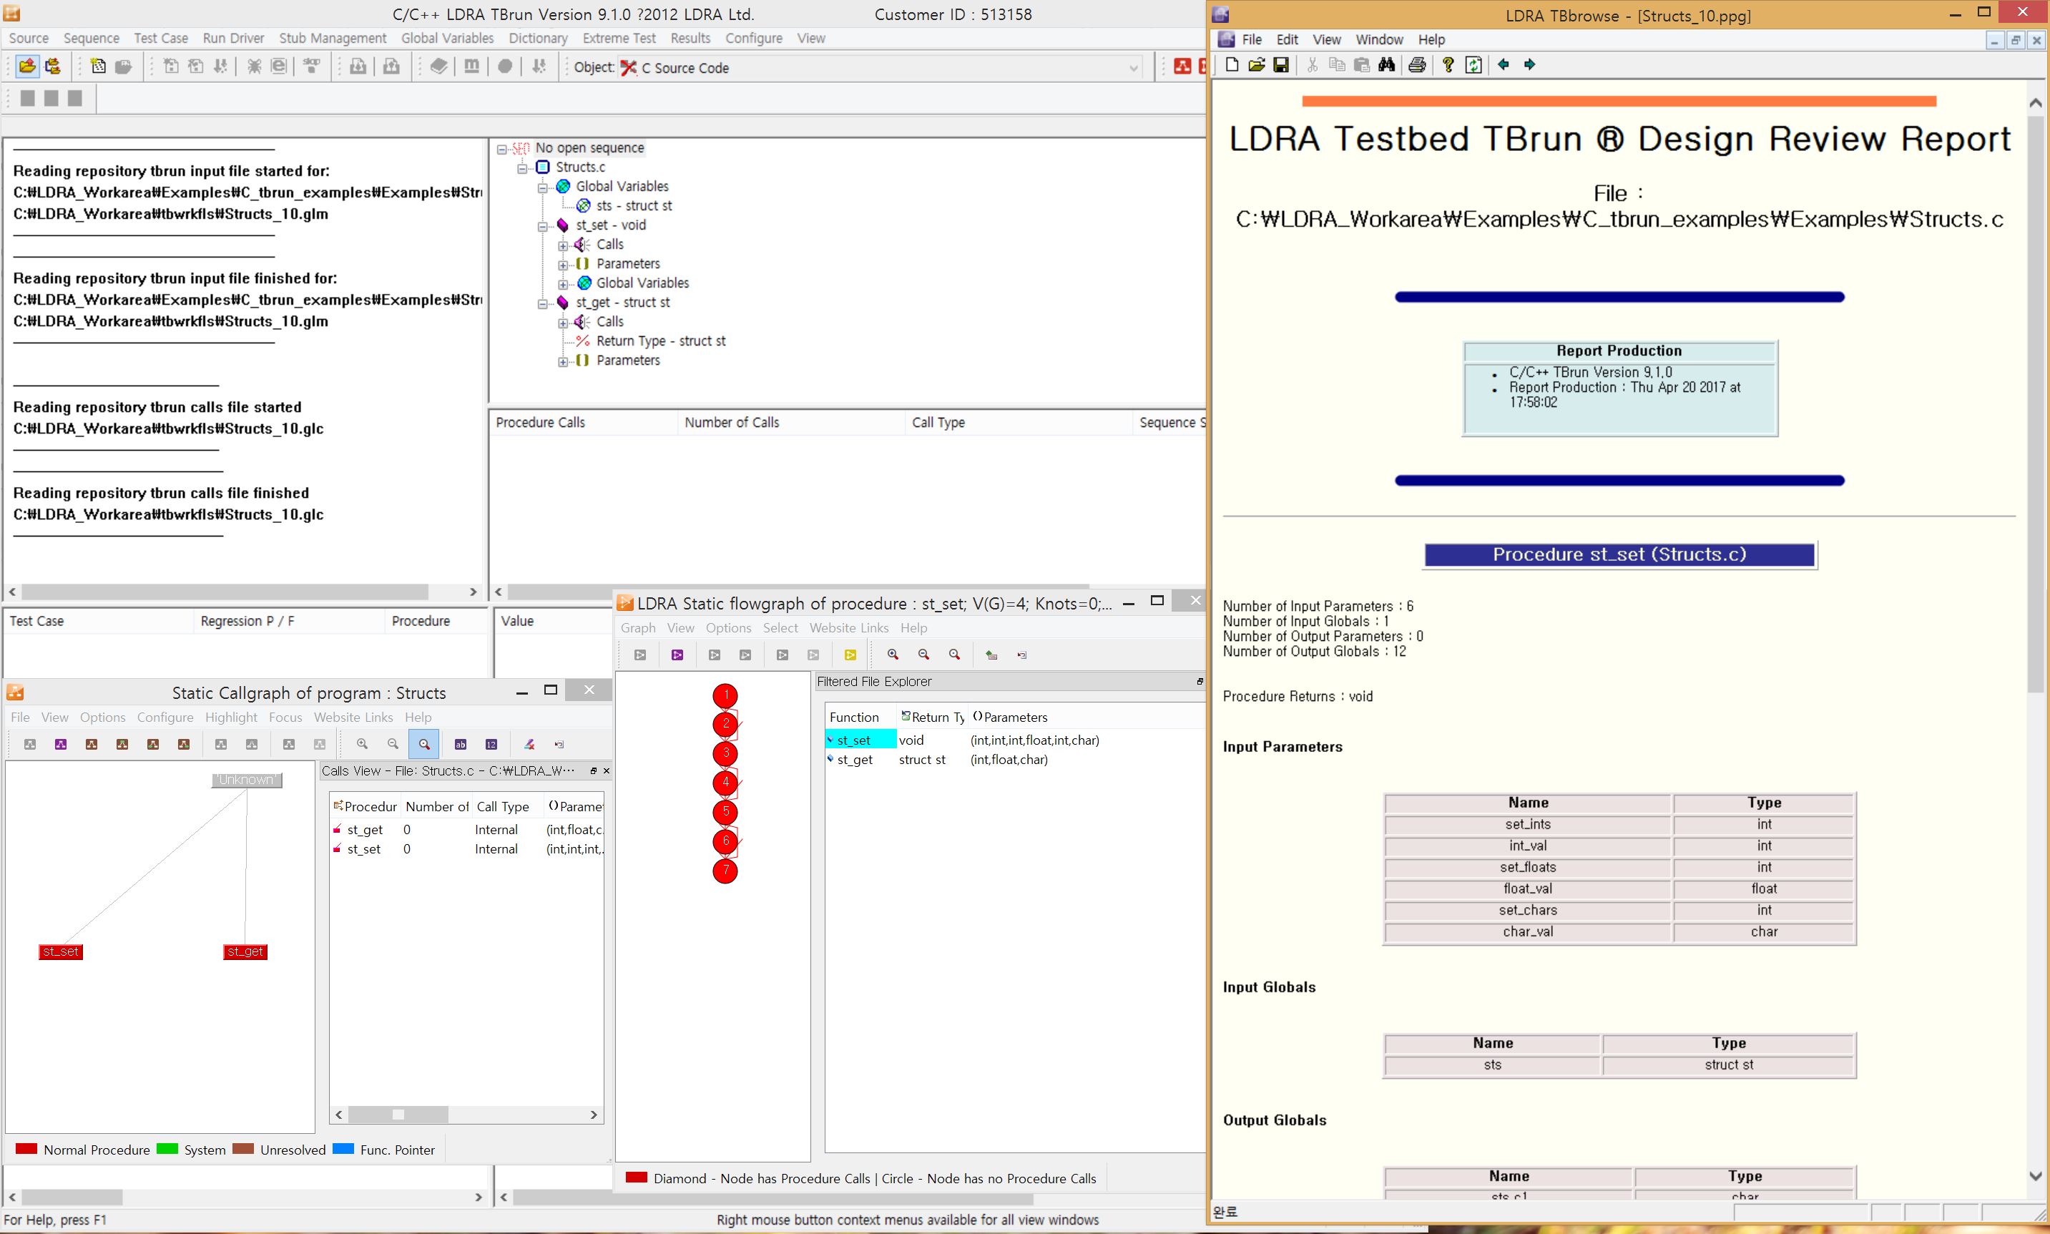Screen dimensions: 2050x1234
Task: Click zoom in magnifier in flowgraph toolbar
Action: [893, 655]
